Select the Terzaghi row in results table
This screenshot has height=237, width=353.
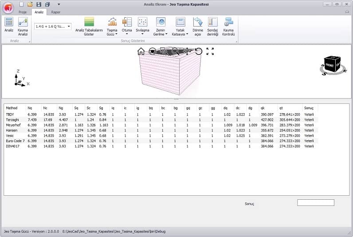[13, 119]
